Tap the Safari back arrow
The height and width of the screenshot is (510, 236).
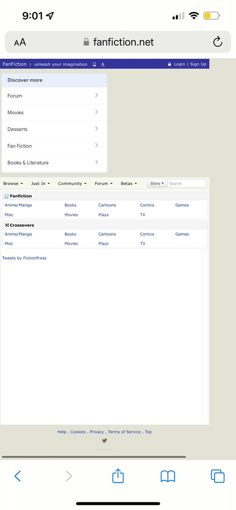tap(17, 476)
